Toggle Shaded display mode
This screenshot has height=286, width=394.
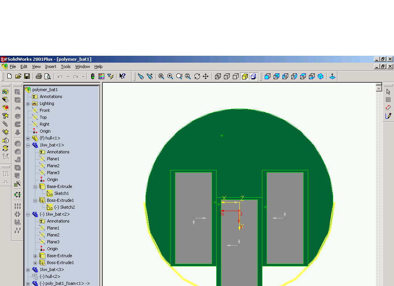pyautogui.click(x=245, y=76)
